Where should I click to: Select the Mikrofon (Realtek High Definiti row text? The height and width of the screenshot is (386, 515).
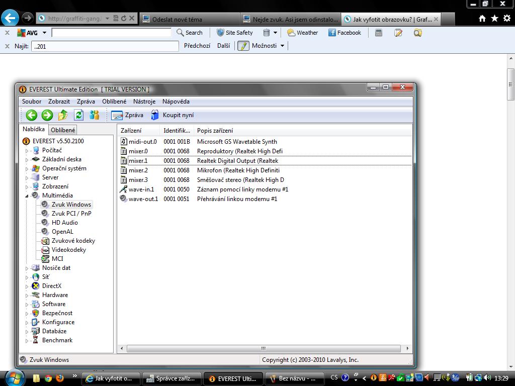point(238,170)
